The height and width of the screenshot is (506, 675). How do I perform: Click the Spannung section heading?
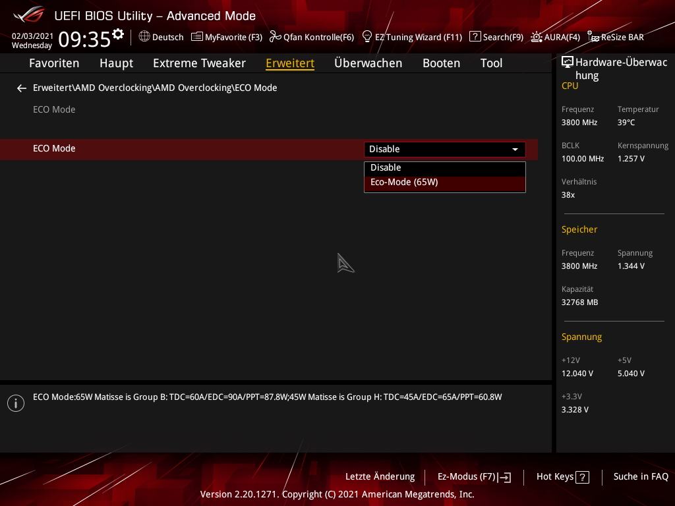tap(581, 337)
